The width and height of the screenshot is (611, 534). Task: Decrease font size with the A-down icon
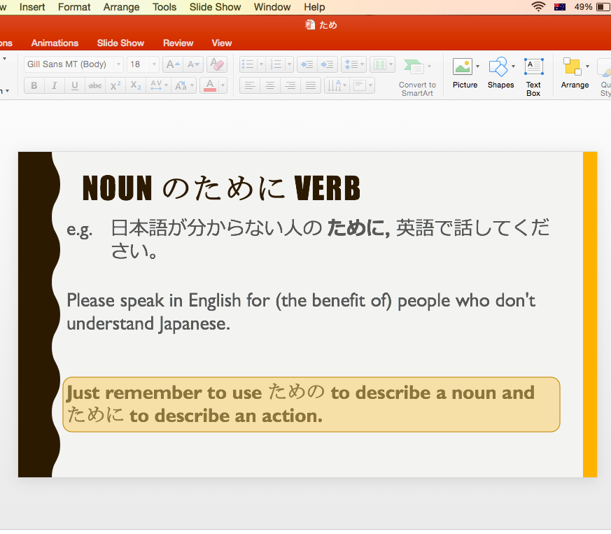pos(193,64)
